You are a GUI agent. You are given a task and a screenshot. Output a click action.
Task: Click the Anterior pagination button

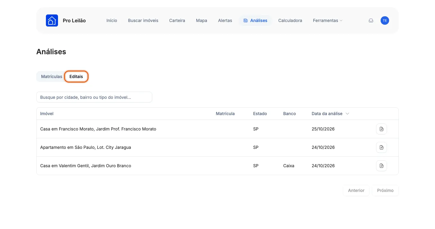click(356, 190)
